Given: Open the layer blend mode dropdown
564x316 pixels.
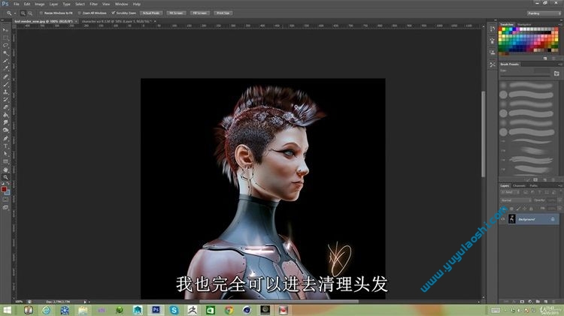Looking at the screenshot, I should coord(516,200).
